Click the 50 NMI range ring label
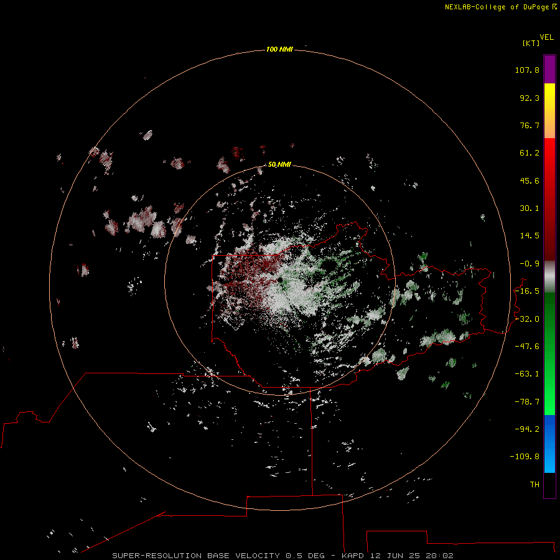Image resolution: width=560 pixels, height=560 pixels. (279, 164)
